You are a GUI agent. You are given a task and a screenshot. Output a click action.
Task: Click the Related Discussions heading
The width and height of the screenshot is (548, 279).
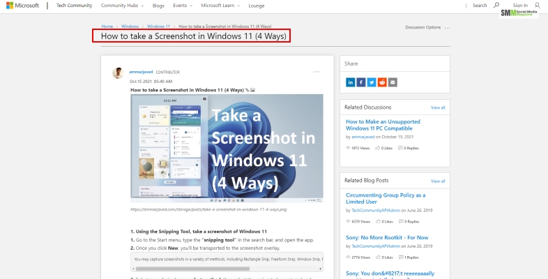[367, 107]
